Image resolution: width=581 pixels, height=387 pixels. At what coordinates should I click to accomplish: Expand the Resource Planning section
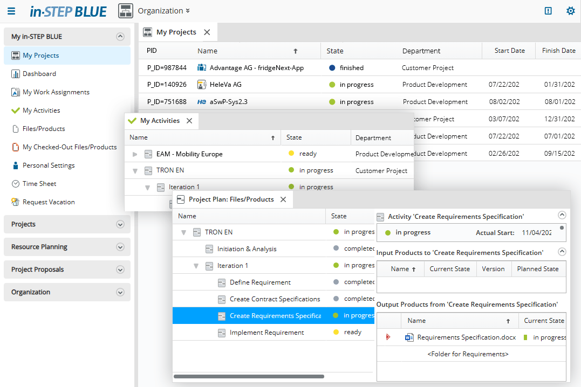(120, 247)
